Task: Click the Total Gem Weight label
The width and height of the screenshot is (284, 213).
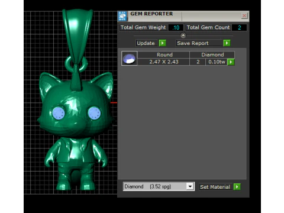Action: [x=143, y=27]
